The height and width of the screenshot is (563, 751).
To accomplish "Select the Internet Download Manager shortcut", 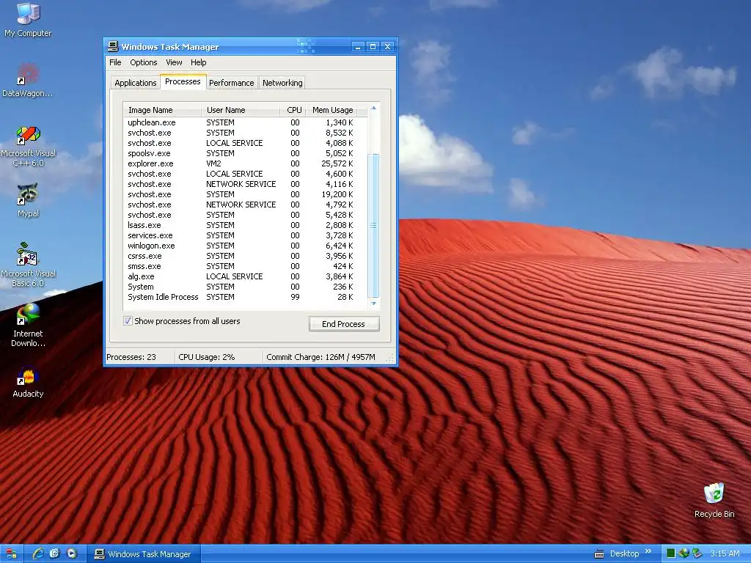I will 28,325.
